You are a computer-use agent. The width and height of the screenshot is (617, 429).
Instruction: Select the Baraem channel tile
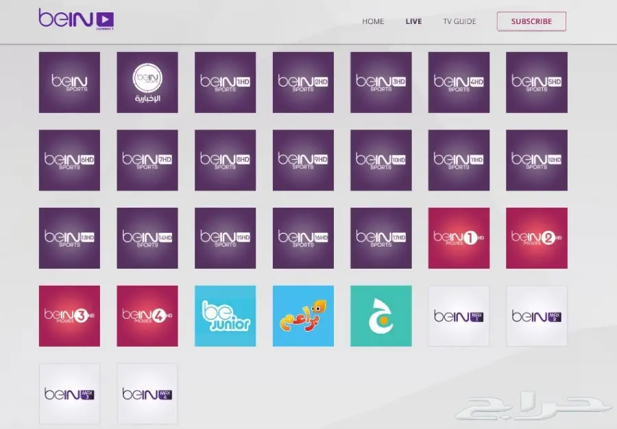pos(303,316)
